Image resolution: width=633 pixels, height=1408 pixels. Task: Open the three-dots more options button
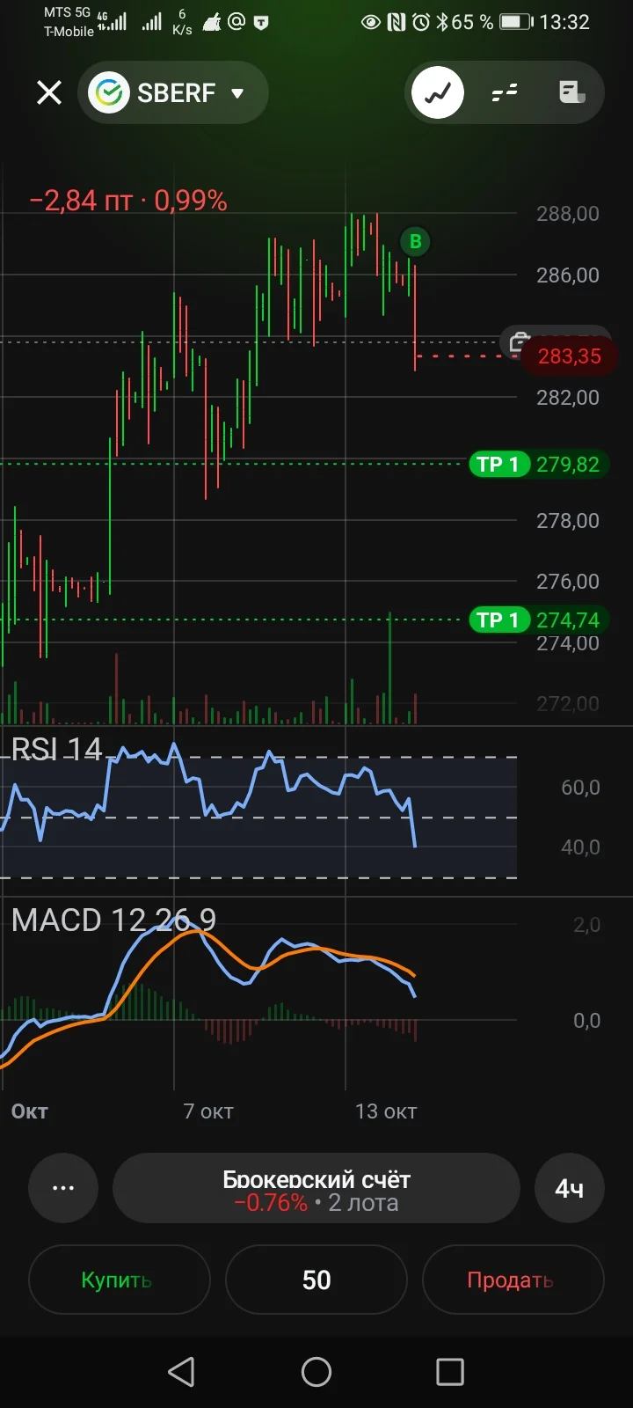(x=63, y=1188)
